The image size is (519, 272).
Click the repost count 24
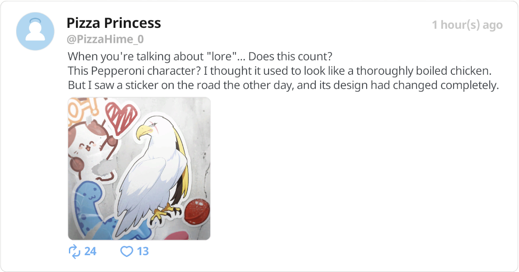coord(90,252)
